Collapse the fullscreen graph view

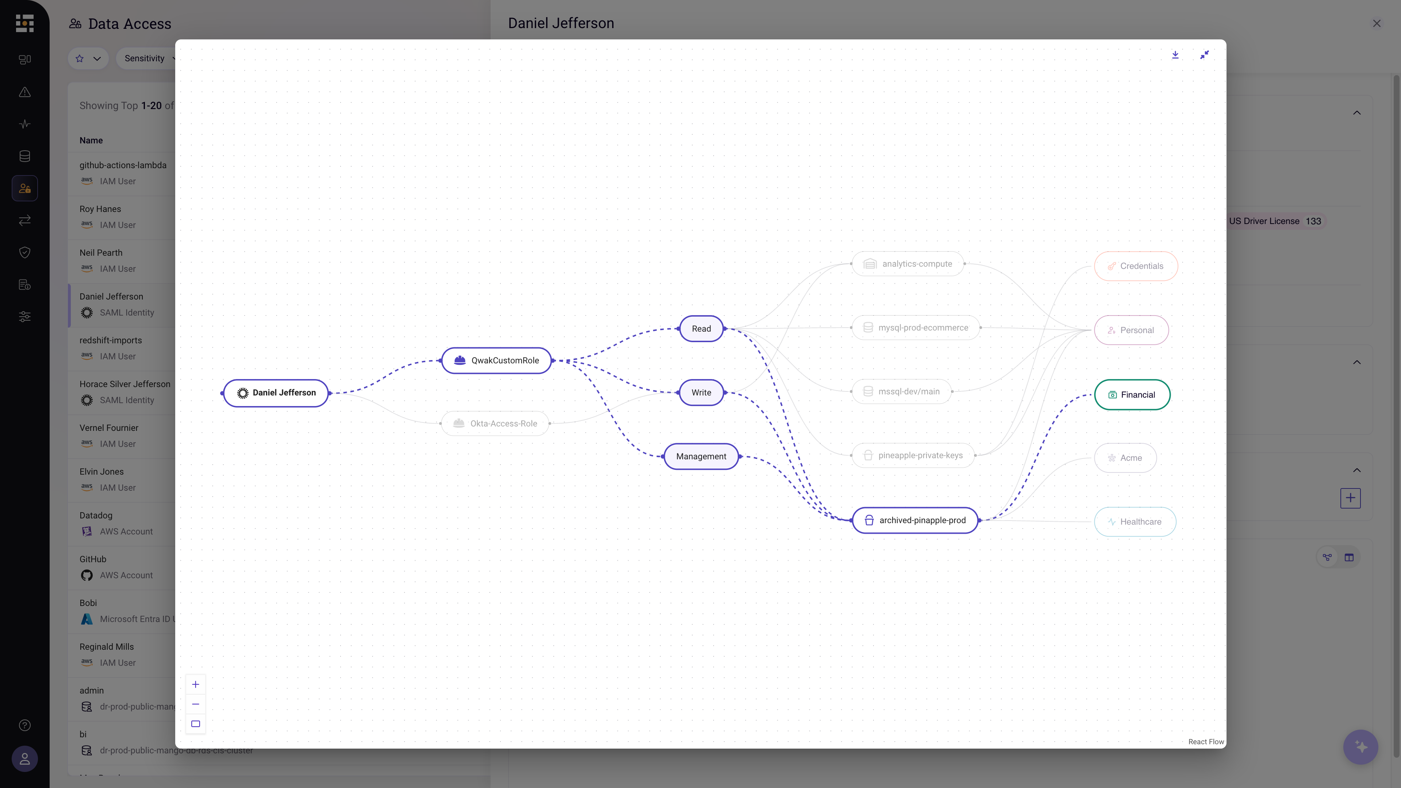1204,55
